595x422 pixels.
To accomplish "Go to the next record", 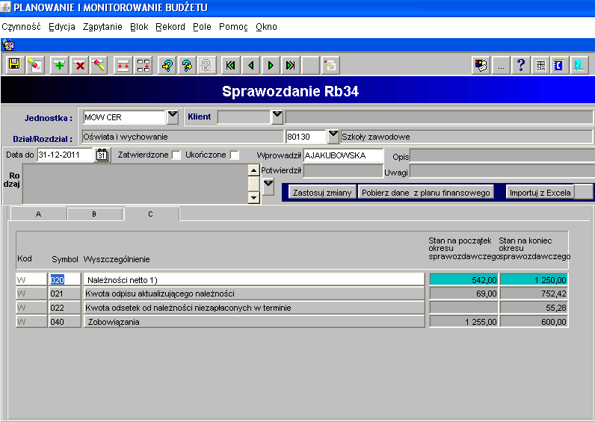I will [271, 65].
